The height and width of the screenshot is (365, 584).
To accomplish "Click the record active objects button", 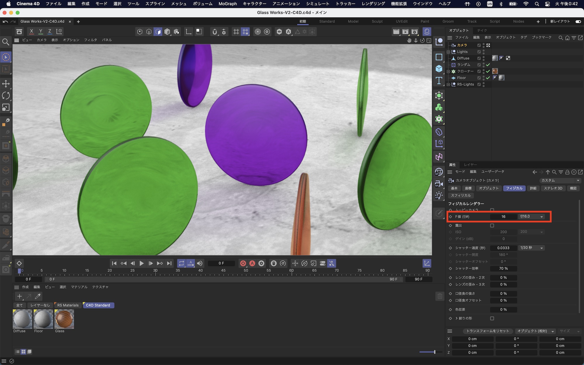I will pos(243,263).
